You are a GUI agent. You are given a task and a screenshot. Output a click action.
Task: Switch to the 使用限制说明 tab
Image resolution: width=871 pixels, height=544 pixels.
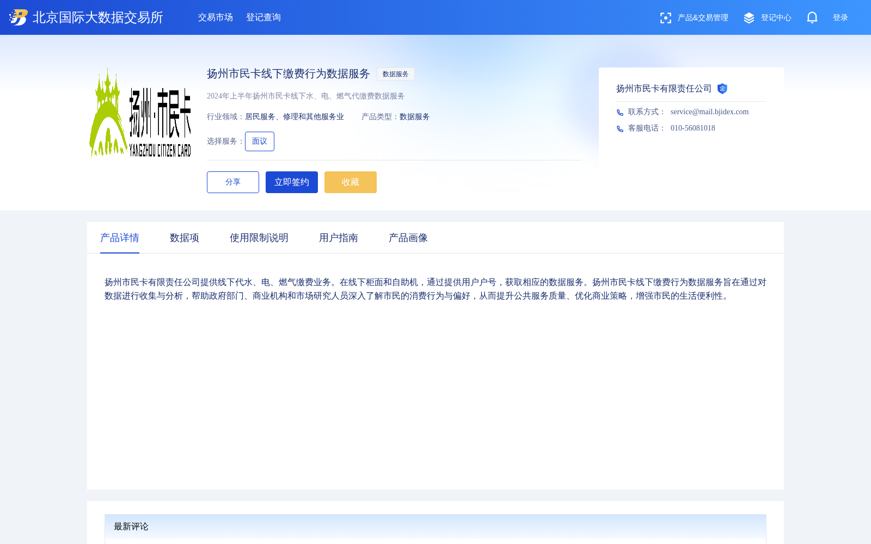coord(259,238)
